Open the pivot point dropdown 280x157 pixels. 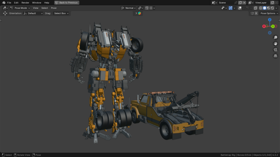[140, 8]
